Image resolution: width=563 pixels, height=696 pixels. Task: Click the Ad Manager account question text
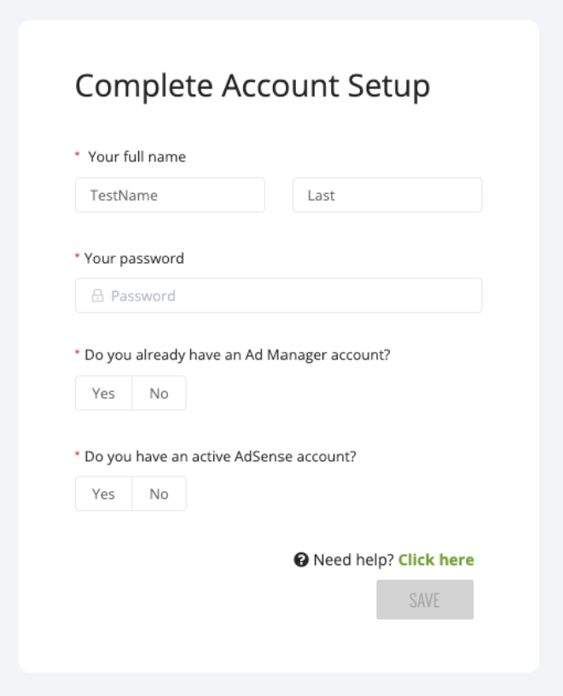pos(238,354)
